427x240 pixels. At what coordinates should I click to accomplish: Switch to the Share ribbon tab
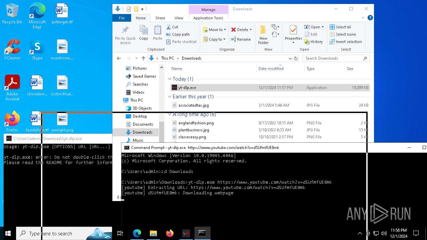[x=160, y=18]
